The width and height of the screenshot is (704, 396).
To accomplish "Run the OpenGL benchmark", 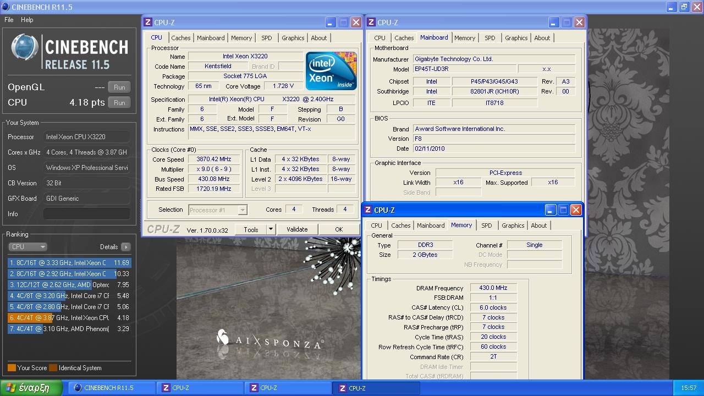I will (x=119, y=87).
